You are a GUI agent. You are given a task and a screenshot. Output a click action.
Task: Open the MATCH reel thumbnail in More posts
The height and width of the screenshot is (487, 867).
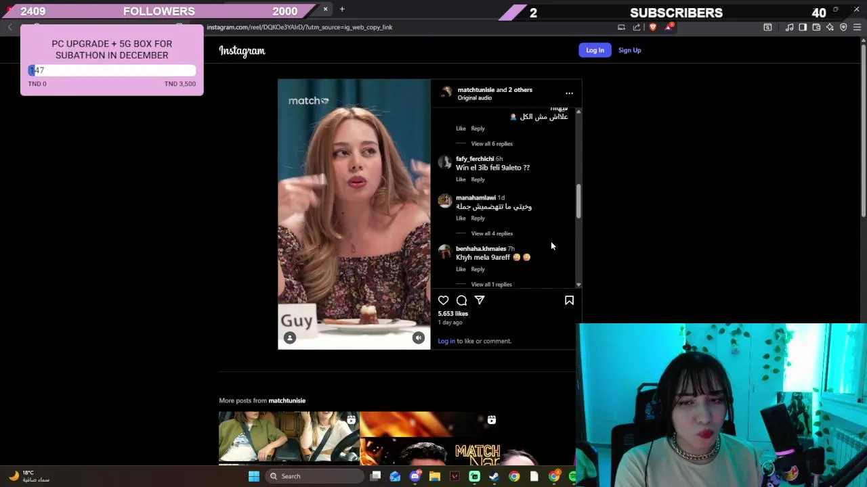(x=429, y=438)
